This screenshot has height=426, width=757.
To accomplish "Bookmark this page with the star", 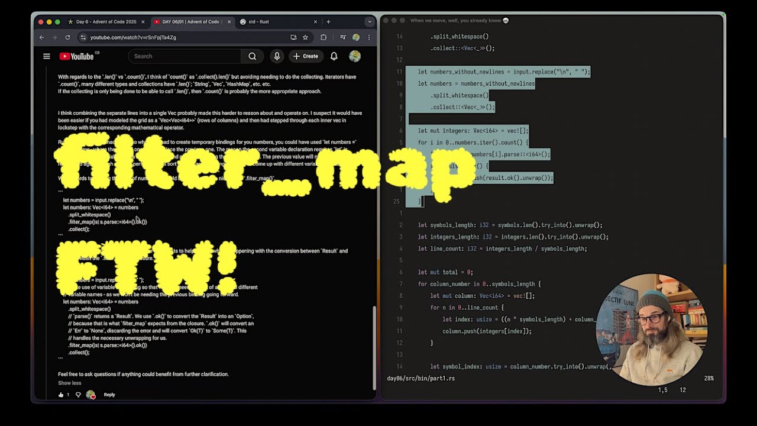I will [x=305, y=37].
